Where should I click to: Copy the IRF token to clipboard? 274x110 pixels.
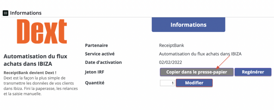197,72
